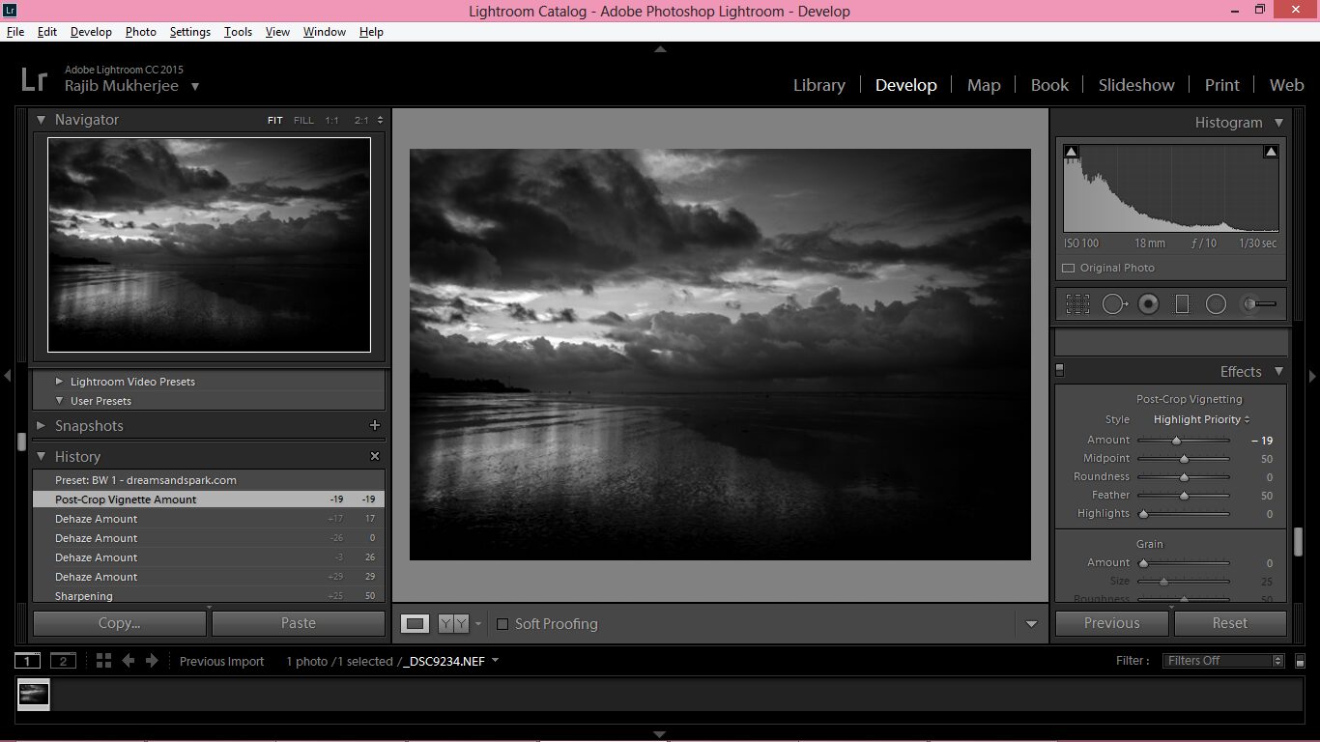Select the Graduated Filter tool
The image size is (1320, 742).
[1182, 304]
